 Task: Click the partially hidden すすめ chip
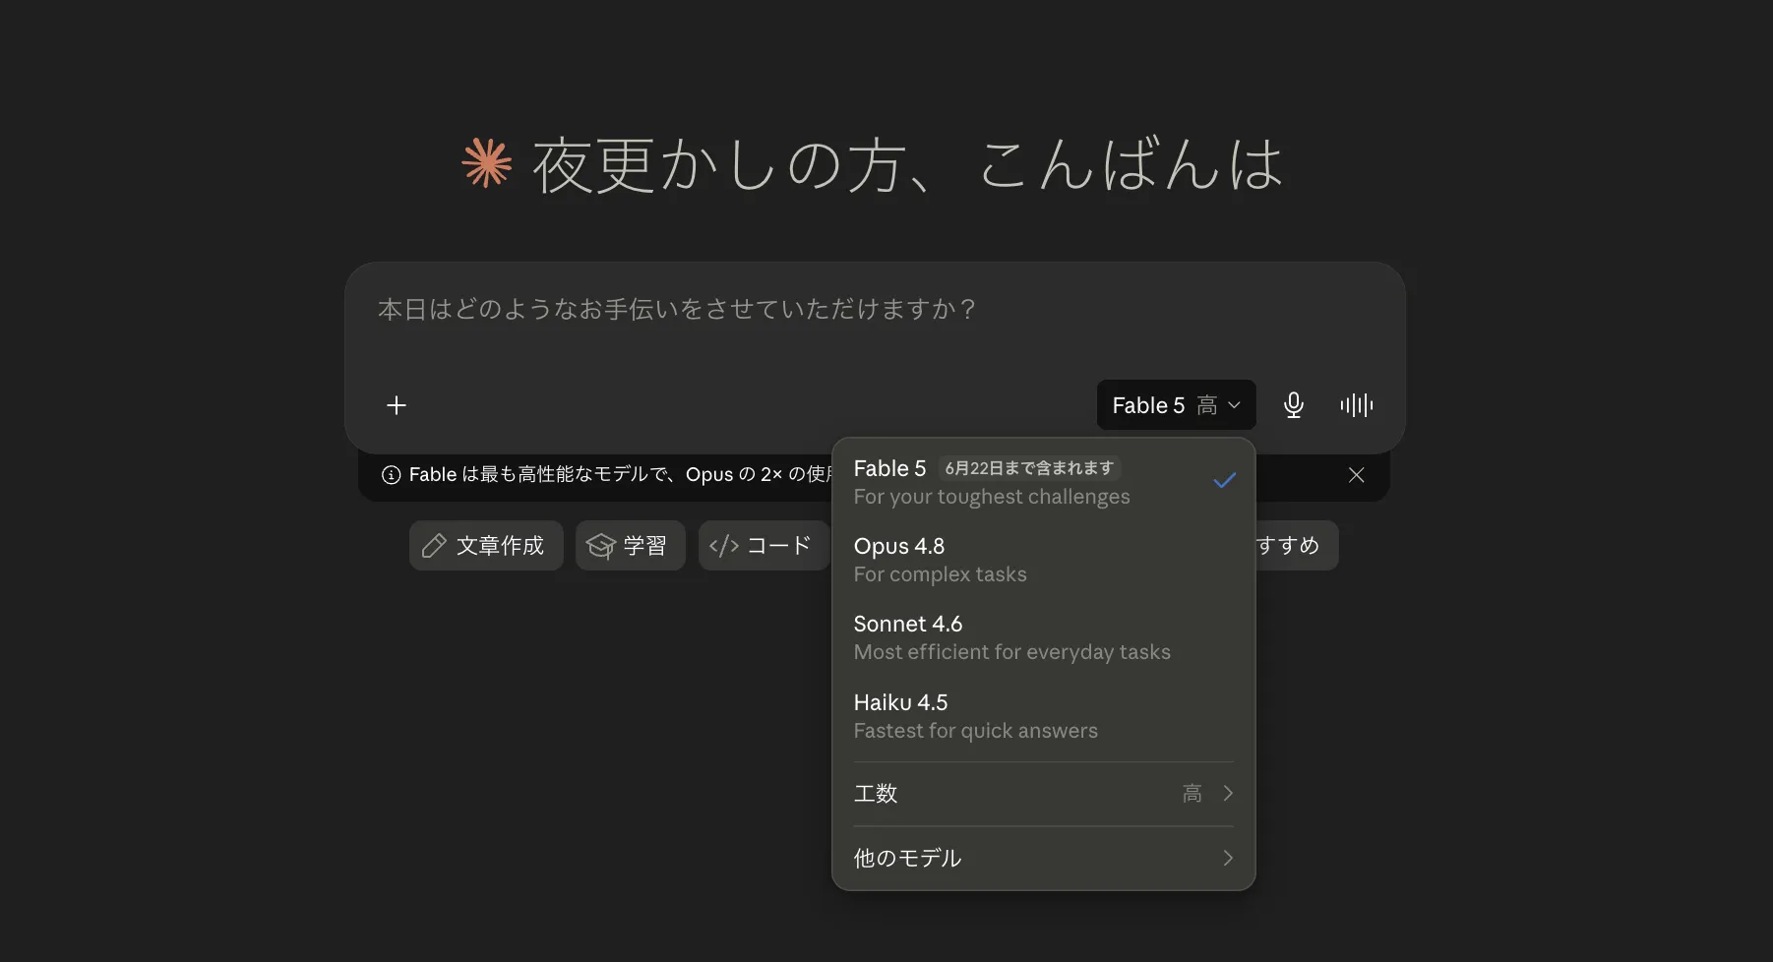pyautogui.click(x=1297, y=546)
